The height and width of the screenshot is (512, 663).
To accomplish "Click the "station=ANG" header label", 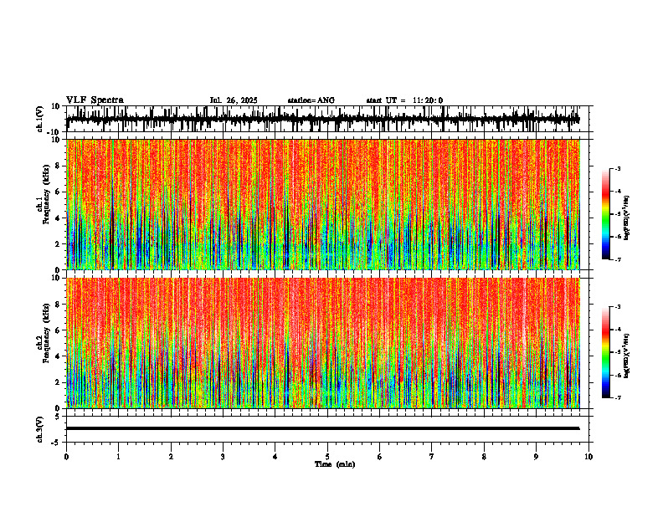I will (311, 100).
